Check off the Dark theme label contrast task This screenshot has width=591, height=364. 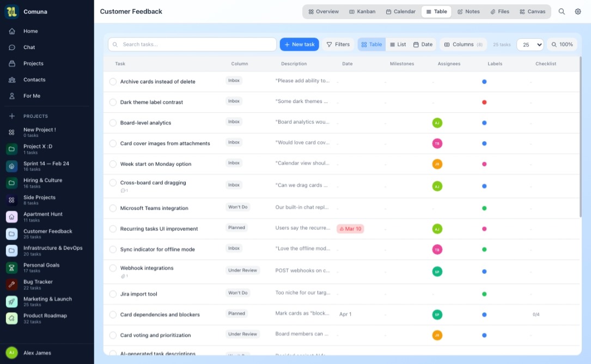[x=113, y=102]
